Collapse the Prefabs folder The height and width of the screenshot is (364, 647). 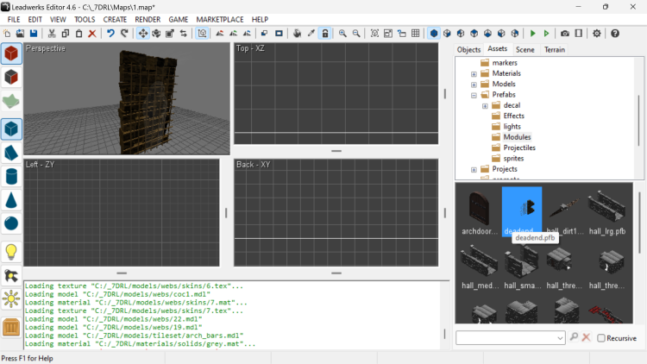[x=474, y=95]
